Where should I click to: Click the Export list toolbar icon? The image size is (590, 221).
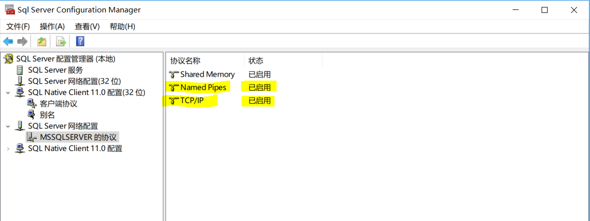60,41
